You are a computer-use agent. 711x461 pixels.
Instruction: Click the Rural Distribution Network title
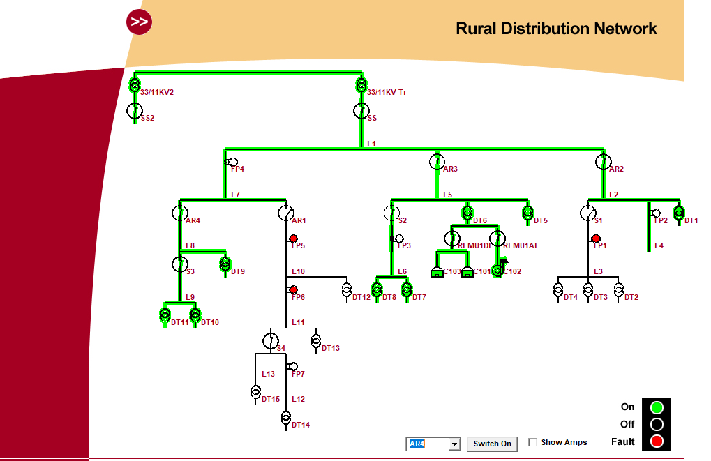tap(556, 29)
